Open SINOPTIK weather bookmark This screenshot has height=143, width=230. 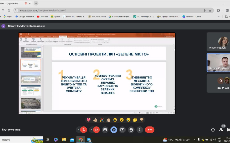tap(74, 17)
